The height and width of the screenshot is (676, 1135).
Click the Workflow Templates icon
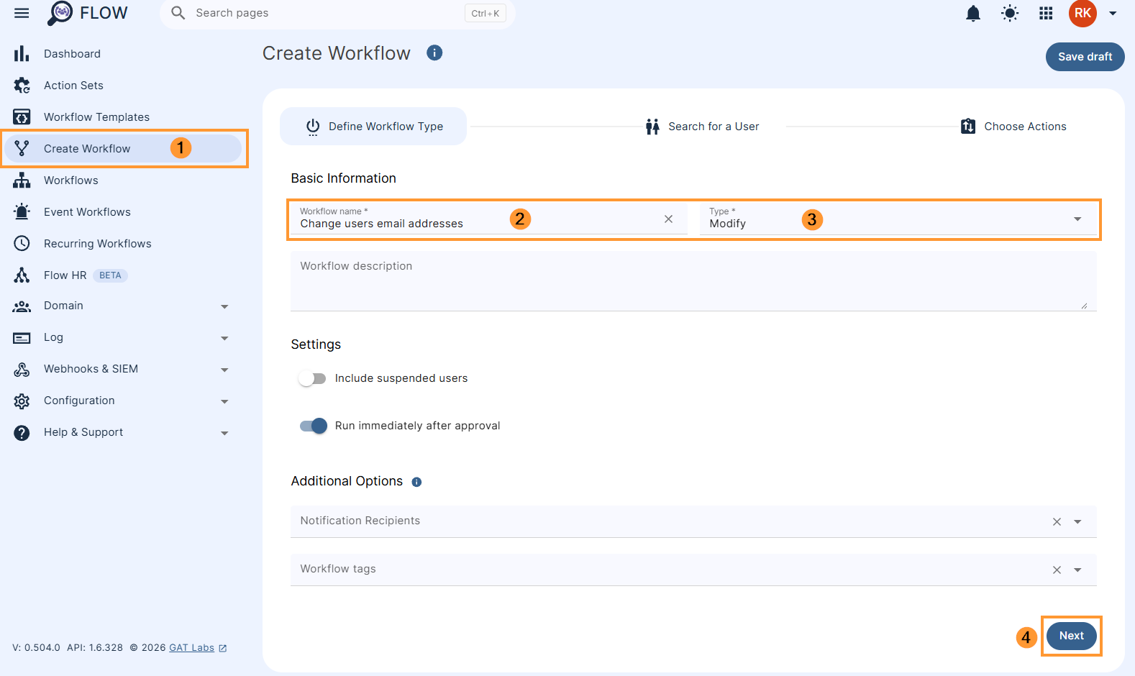(x=22, y=117)
